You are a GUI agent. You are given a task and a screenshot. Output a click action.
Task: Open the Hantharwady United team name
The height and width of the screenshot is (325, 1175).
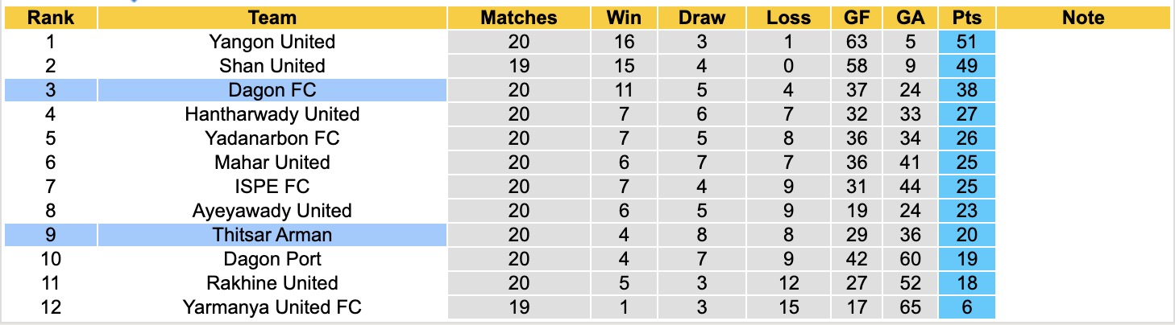[272, 114]
